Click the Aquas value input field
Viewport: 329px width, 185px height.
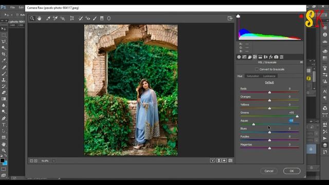pyautogui.click(x=291, y=121)
